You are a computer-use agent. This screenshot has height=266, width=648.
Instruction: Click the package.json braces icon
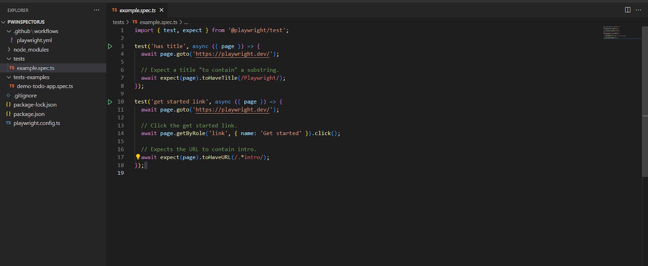coord(9,114)
